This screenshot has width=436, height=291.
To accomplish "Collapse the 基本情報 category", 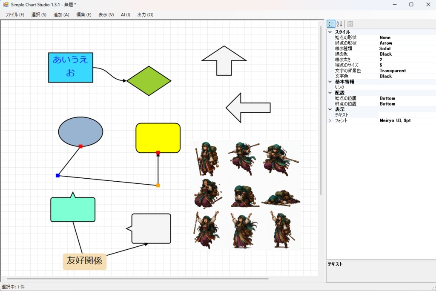I will click(x=330, y=82).
